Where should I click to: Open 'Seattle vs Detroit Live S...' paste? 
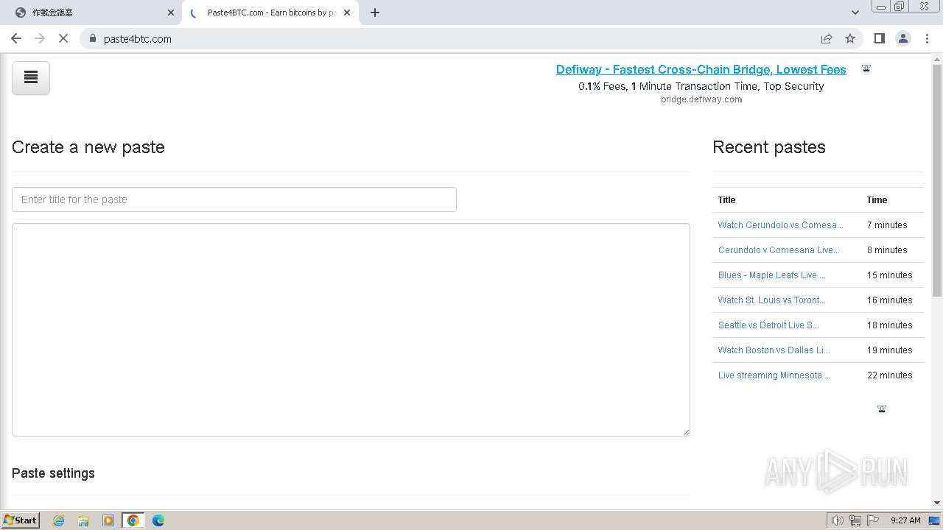pos(768,325)
